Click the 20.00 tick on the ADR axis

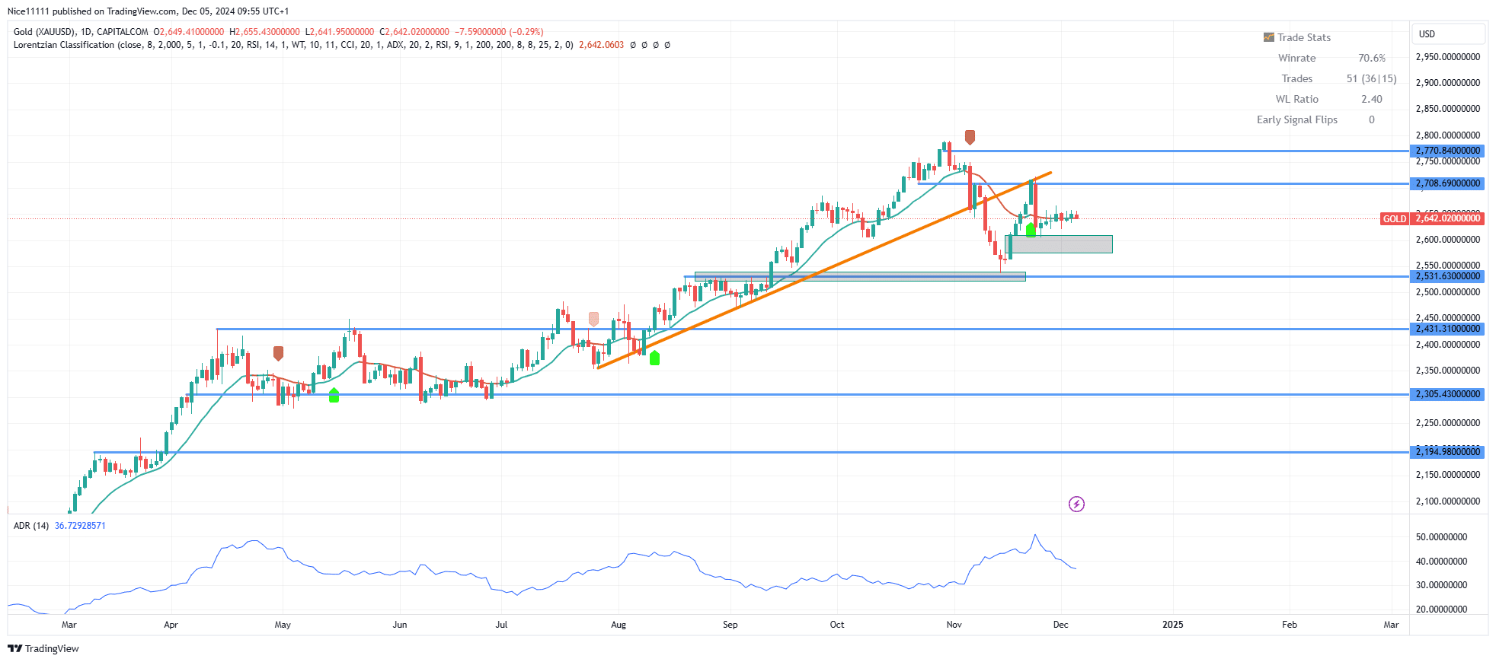pyautogui.click(x=1441, y=609)
